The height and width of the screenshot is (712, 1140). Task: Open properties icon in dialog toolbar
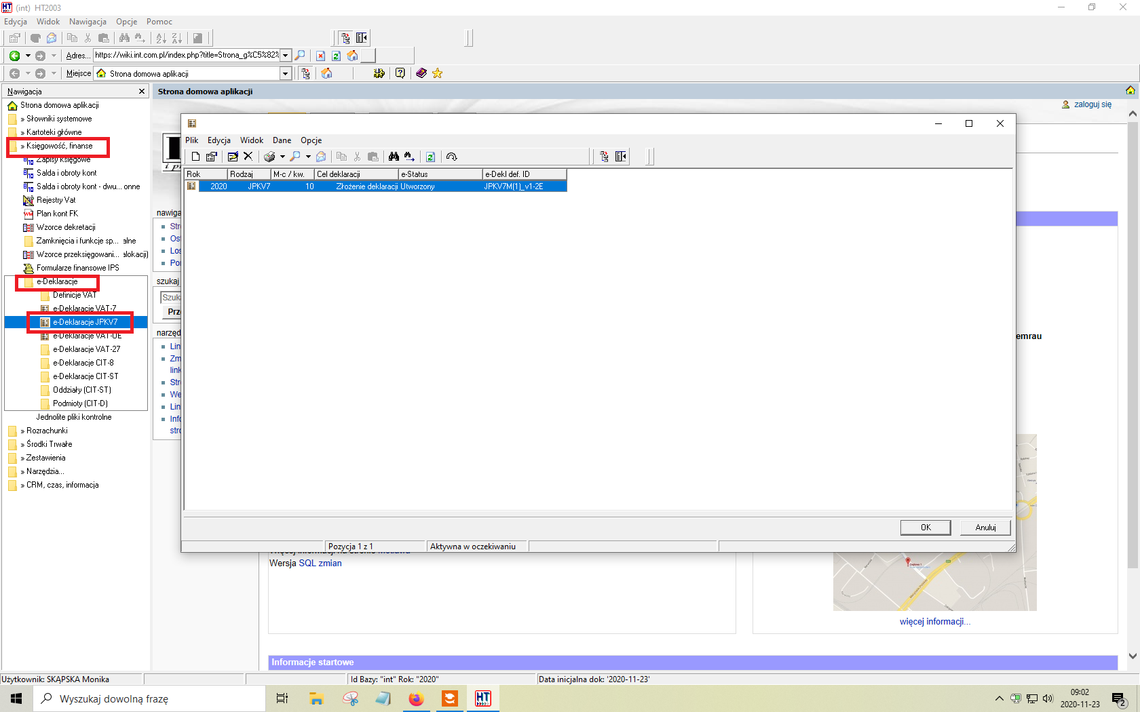(212, 157)
